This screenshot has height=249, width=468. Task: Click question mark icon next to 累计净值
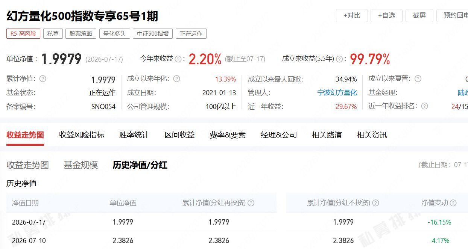point(43,78)
